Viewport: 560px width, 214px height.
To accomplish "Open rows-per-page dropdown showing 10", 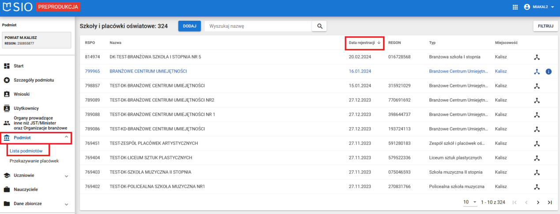I will (x=470, y=202).
